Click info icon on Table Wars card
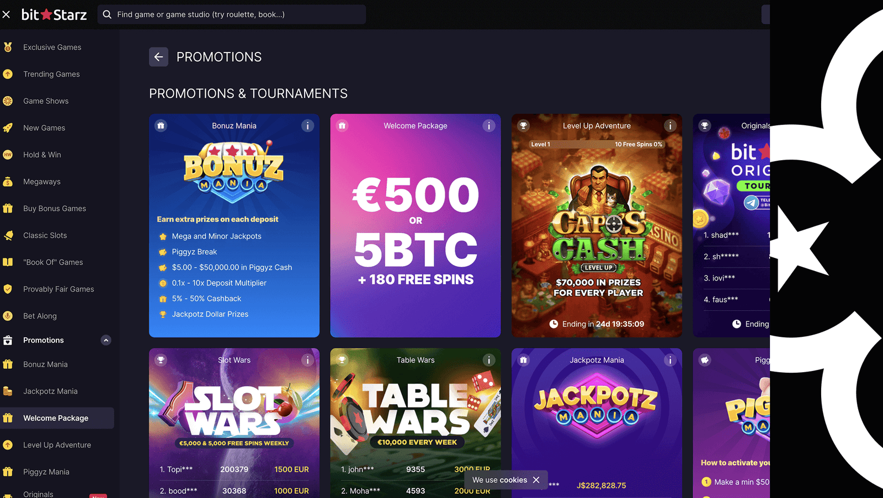883x498 pixels. point(488,360)
